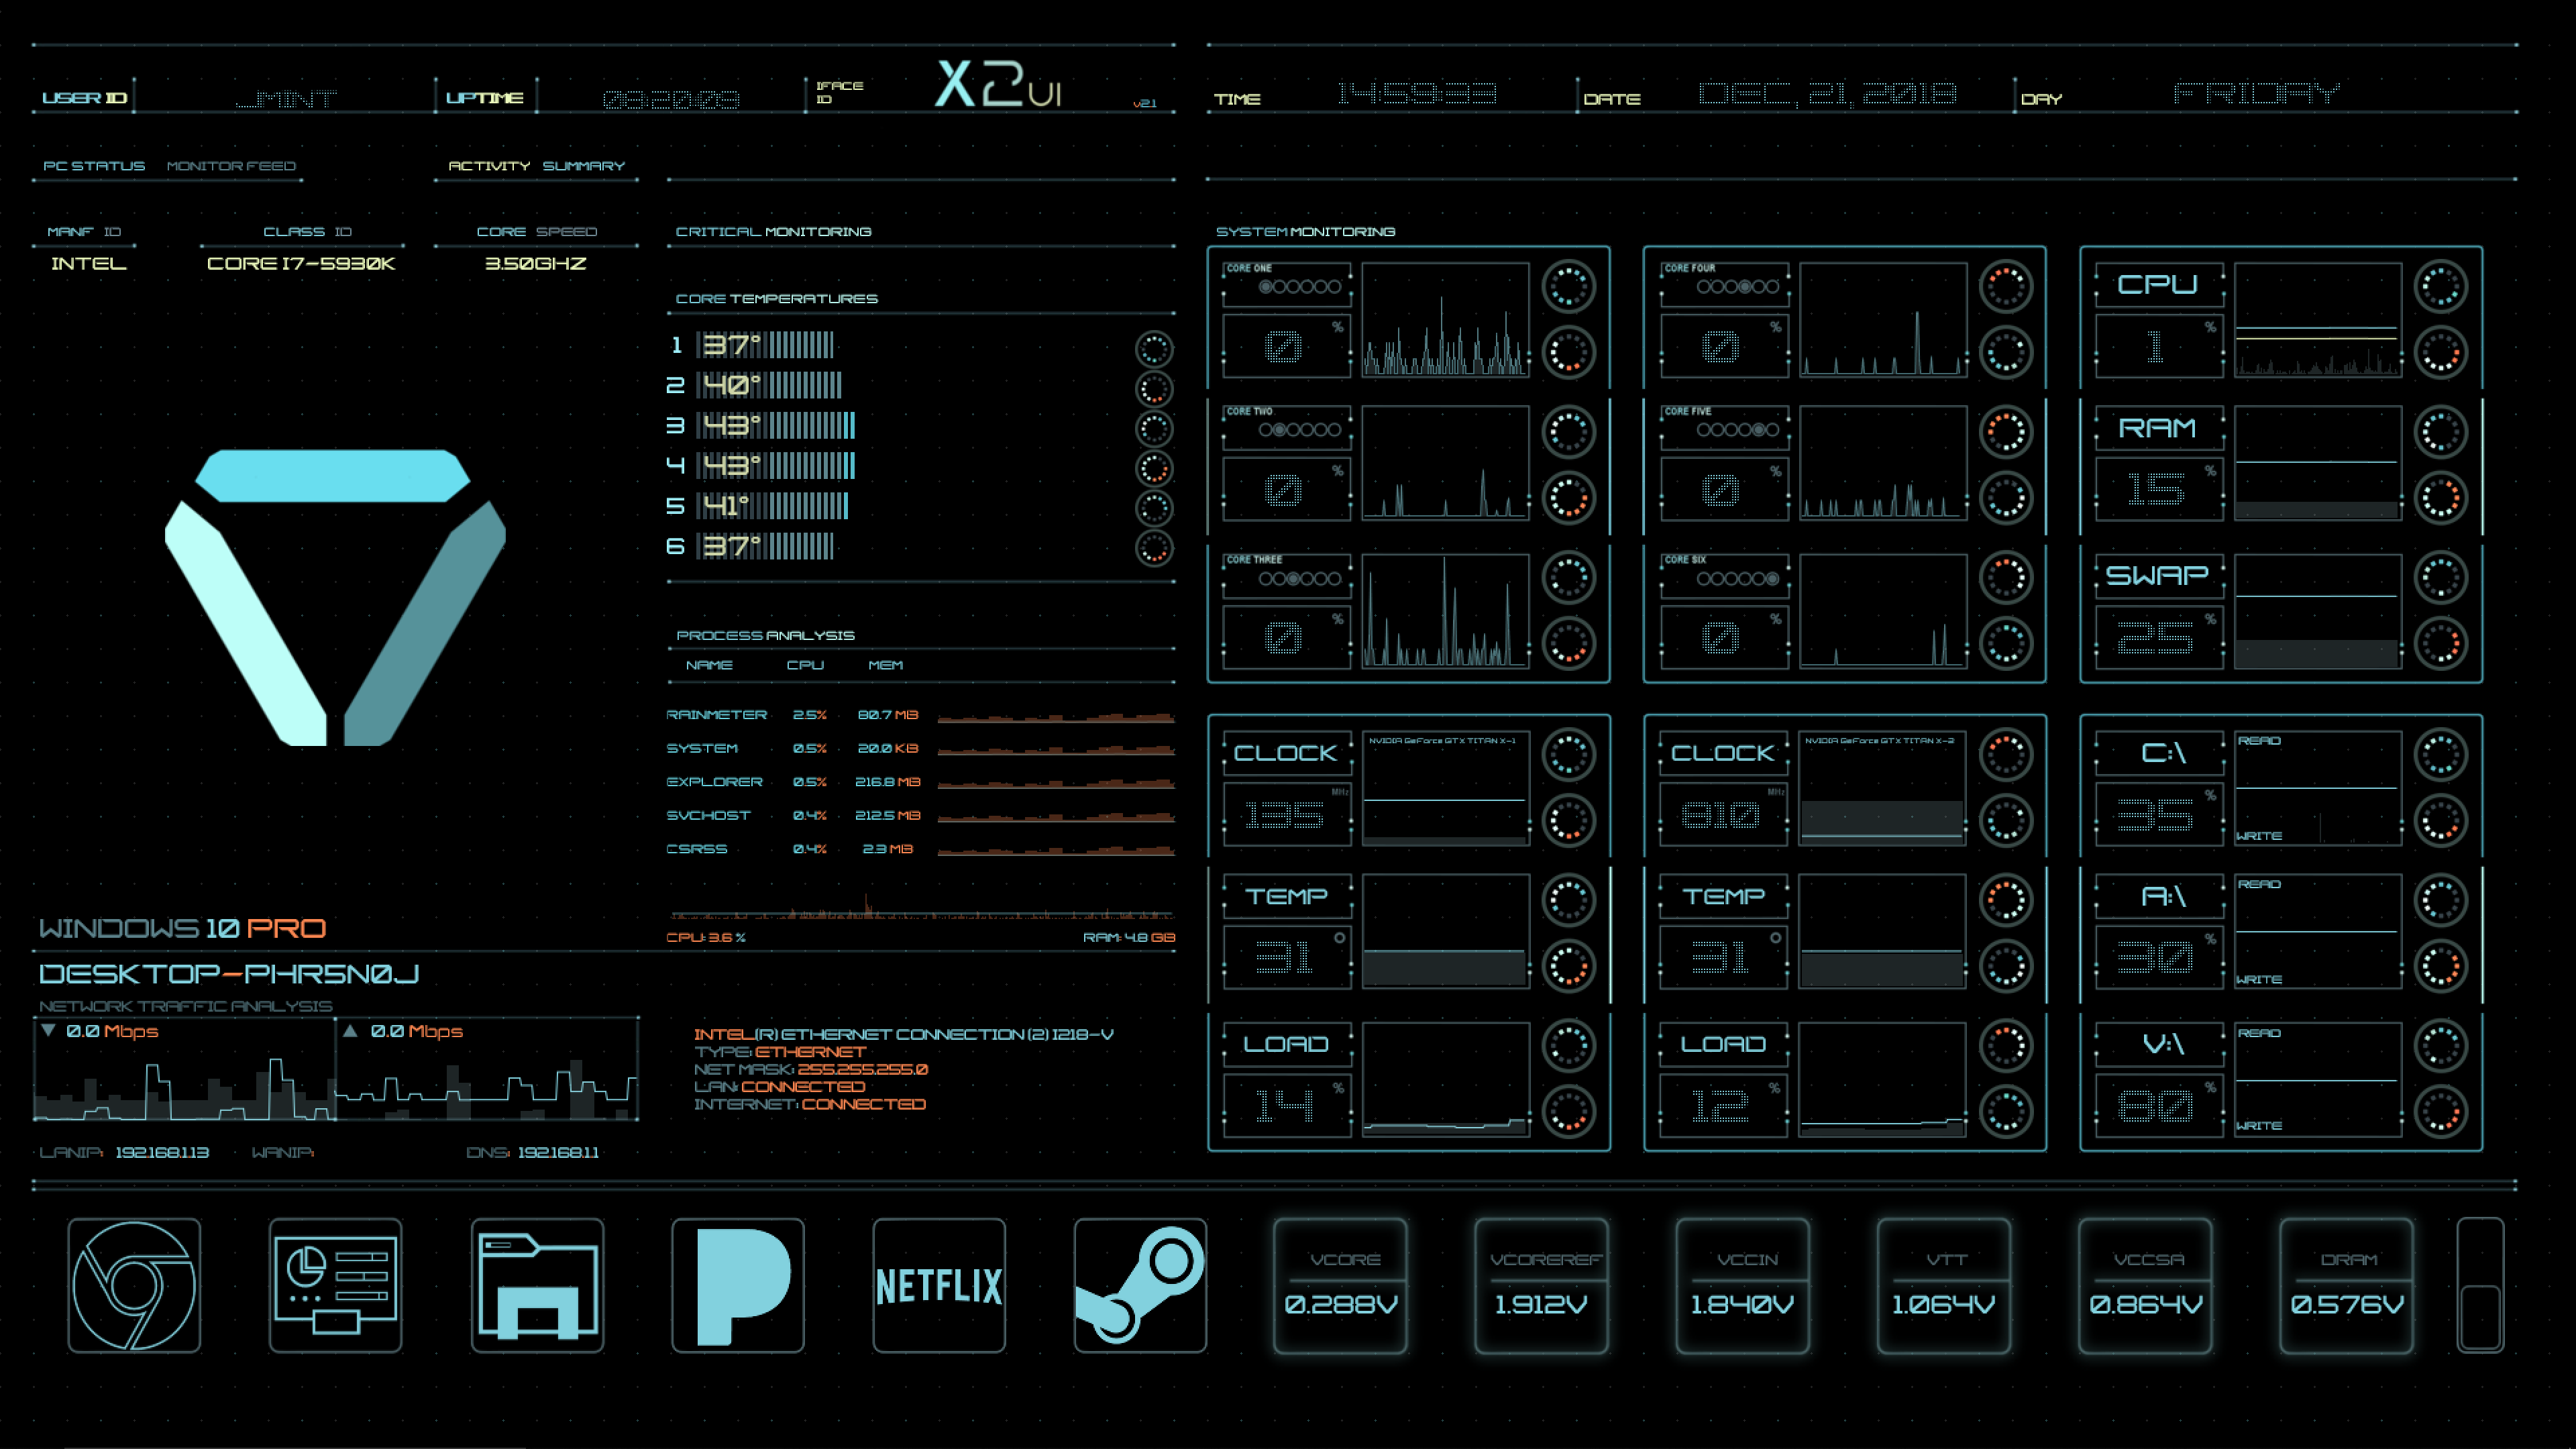Open the Pandora app icon
Image resolution: width=2576 pixels, height=1449 pixels.
[x=737, y=1286]
